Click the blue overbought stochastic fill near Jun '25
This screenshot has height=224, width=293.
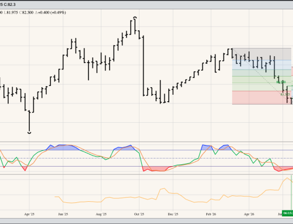[63, 147]
